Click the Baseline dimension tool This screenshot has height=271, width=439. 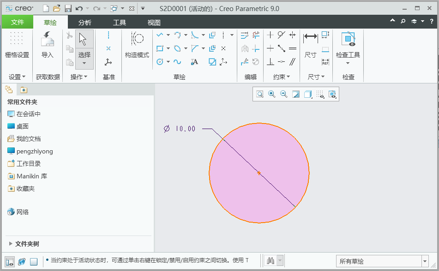click(x=325, y=50)
